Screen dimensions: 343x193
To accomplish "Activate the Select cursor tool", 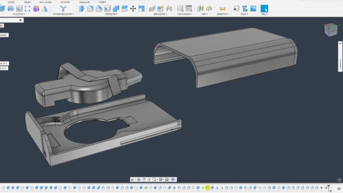I will tap(264, 8).
